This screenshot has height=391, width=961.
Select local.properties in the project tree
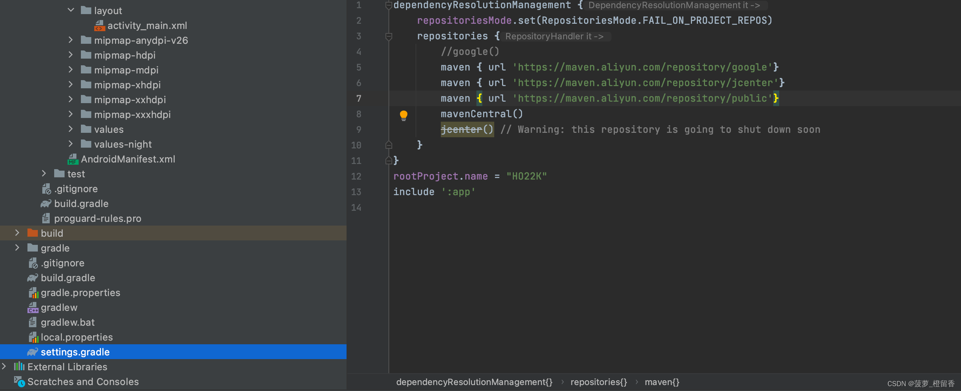coord(77,337)
